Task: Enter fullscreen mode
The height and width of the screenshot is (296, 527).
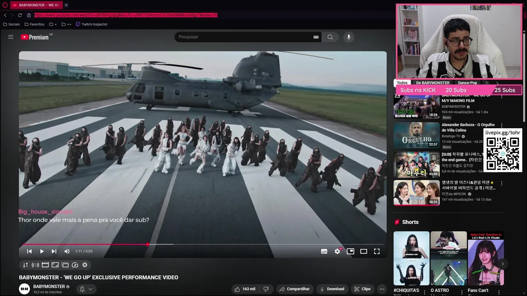Action: click(x=377, y=251)
